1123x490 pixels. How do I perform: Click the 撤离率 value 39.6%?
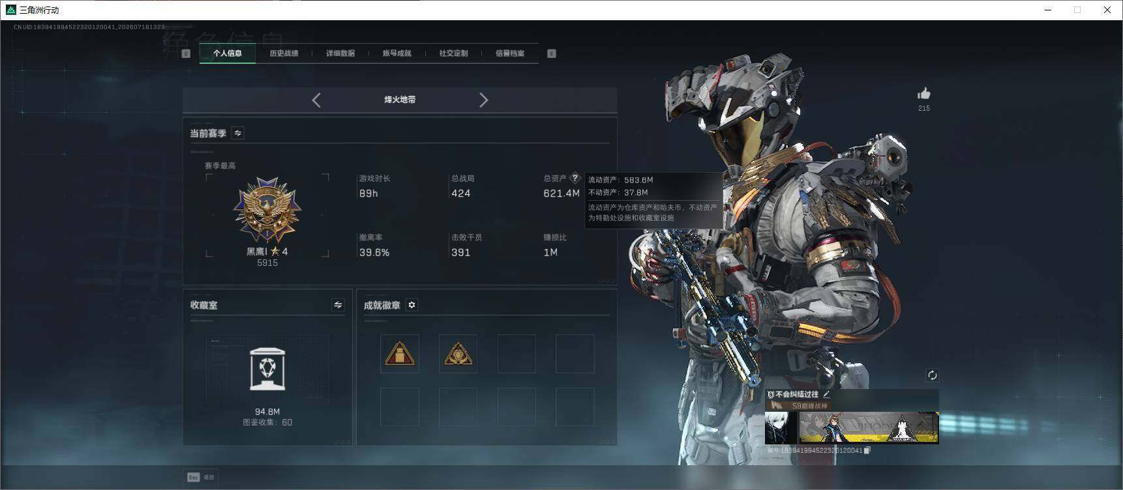[x=374, y=253]
